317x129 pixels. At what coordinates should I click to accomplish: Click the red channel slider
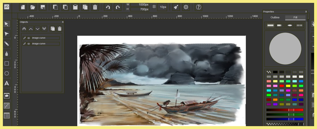(x=285, y=110)
